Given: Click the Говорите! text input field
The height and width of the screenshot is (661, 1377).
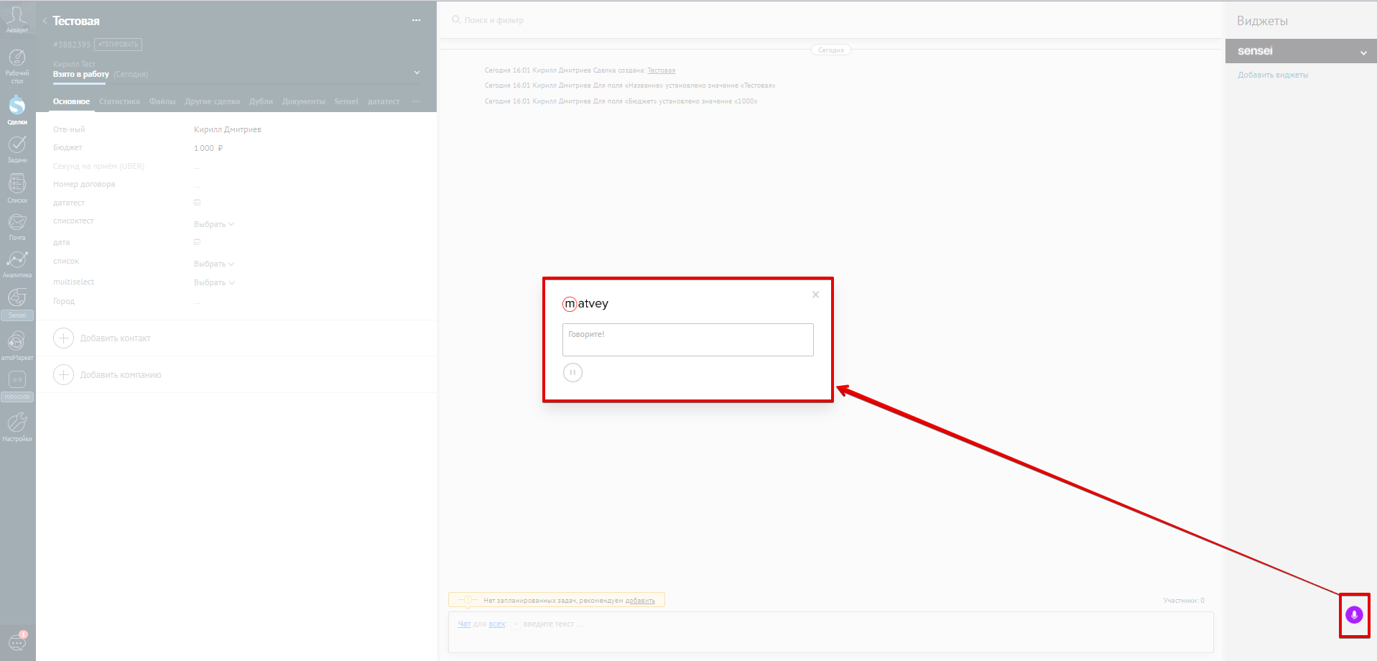Looking at the screenshot, I should [x=688, y=340].
